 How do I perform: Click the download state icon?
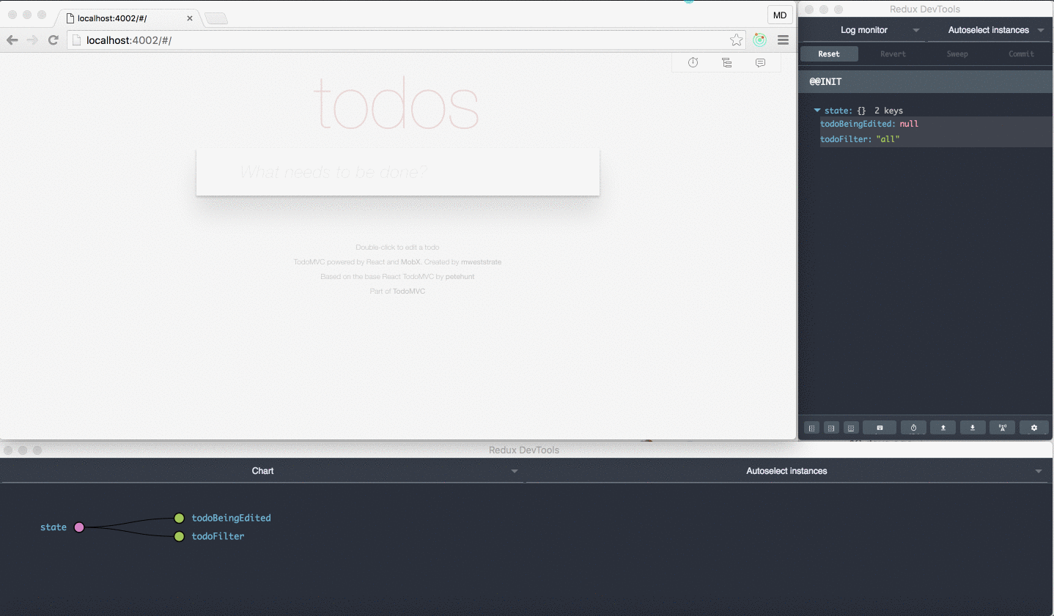[x=973, y=427]
